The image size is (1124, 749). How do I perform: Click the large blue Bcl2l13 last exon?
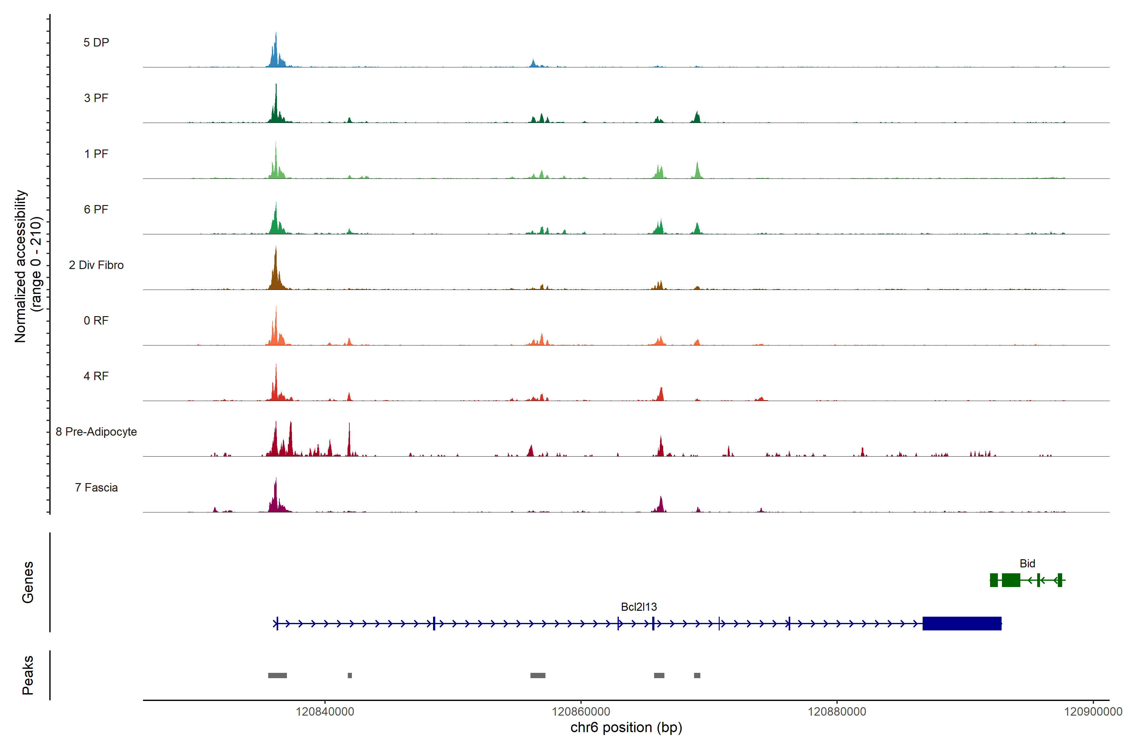click(962, 623)
